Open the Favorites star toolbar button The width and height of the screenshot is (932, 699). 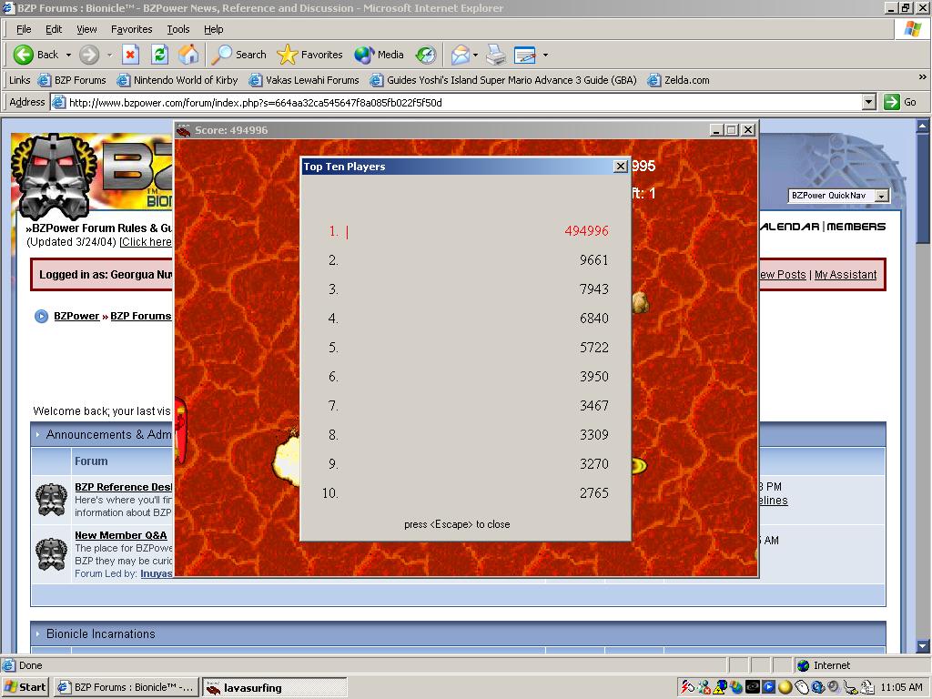[x=309, y=55]
